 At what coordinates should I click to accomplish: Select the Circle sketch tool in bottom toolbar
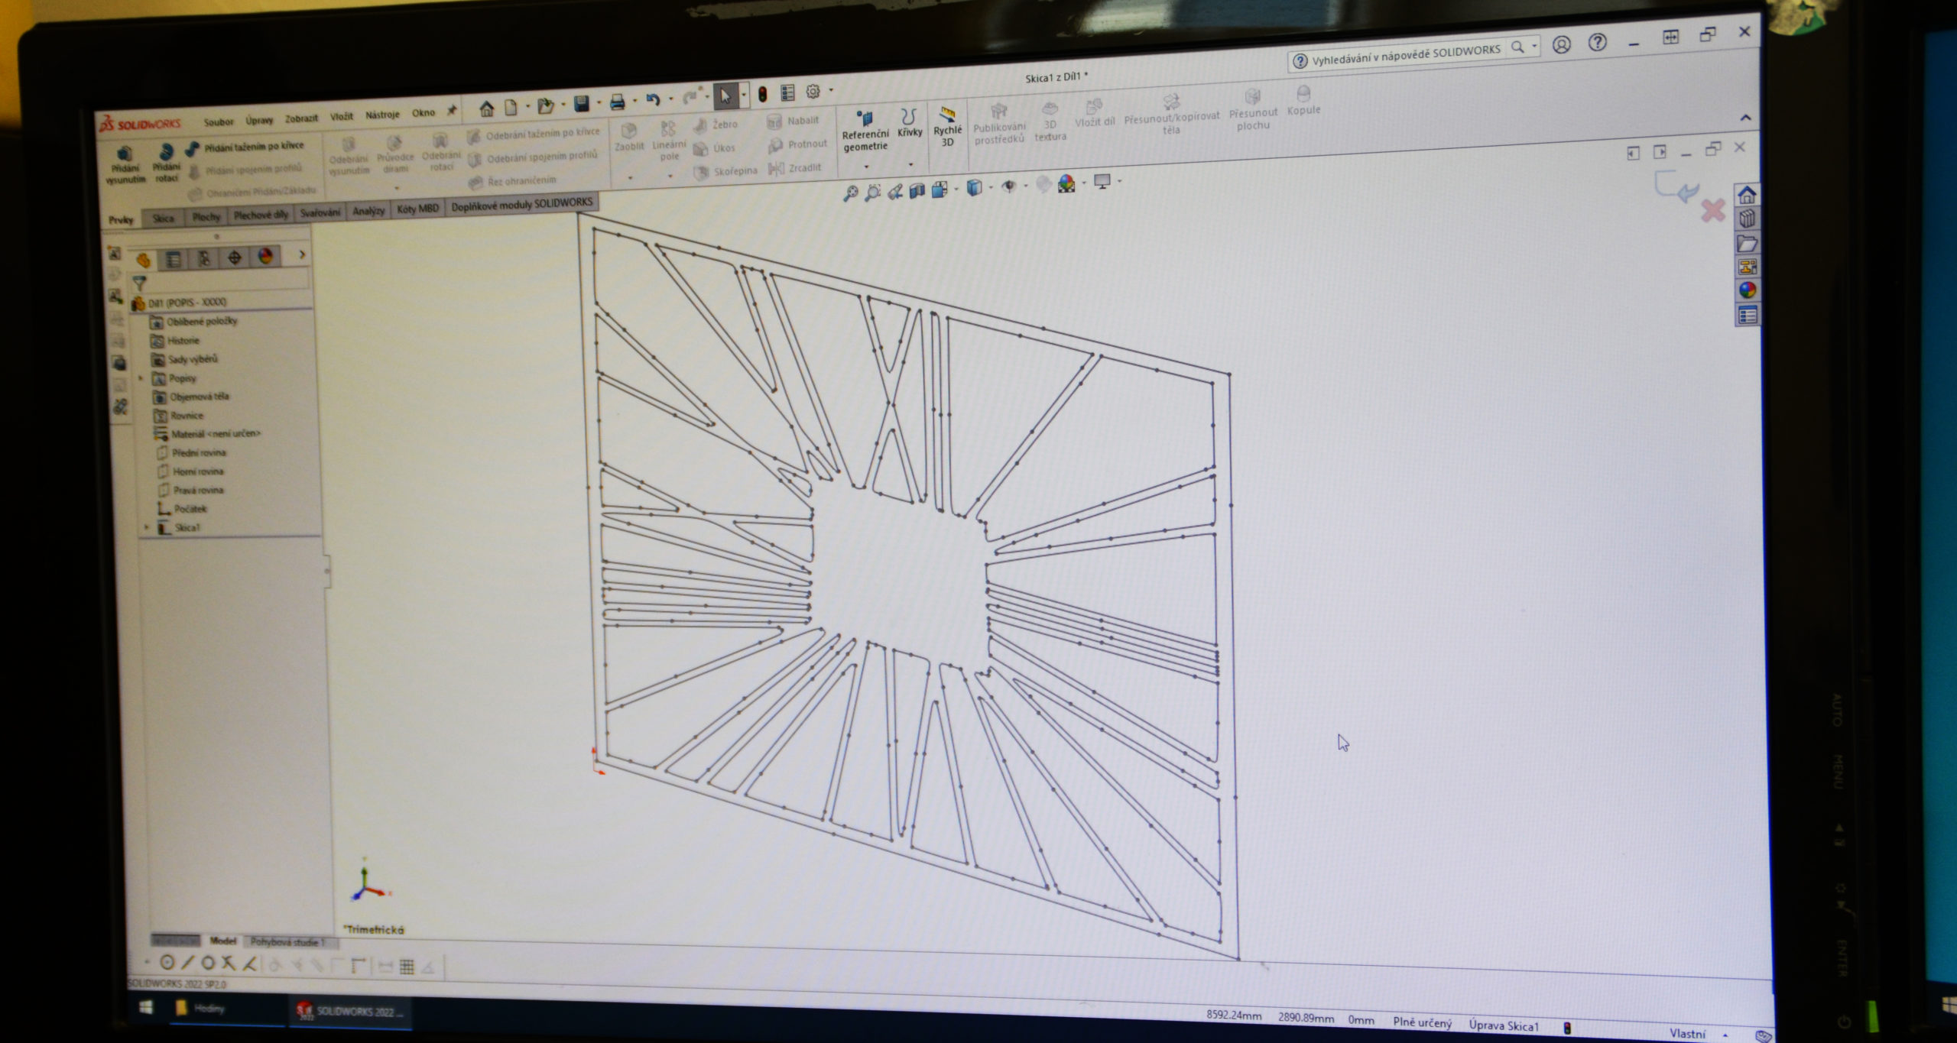[167, 963]
